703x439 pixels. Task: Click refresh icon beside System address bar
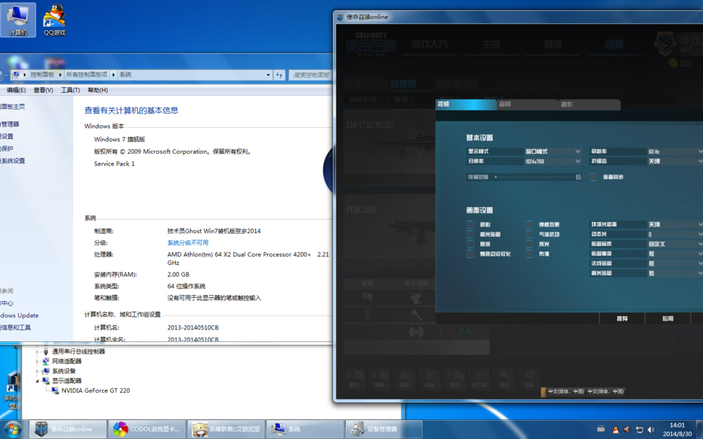click(279, 75)
